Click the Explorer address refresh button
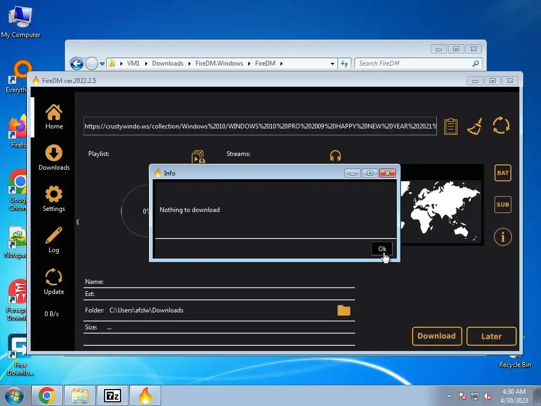Image resolution: width=541 pixels, height=406 pixels. [x=344, y=63]
